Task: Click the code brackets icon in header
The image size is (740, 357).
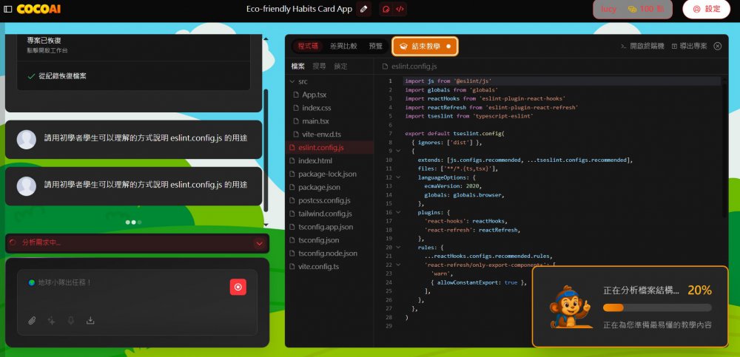Action: (x=400, y=9)
